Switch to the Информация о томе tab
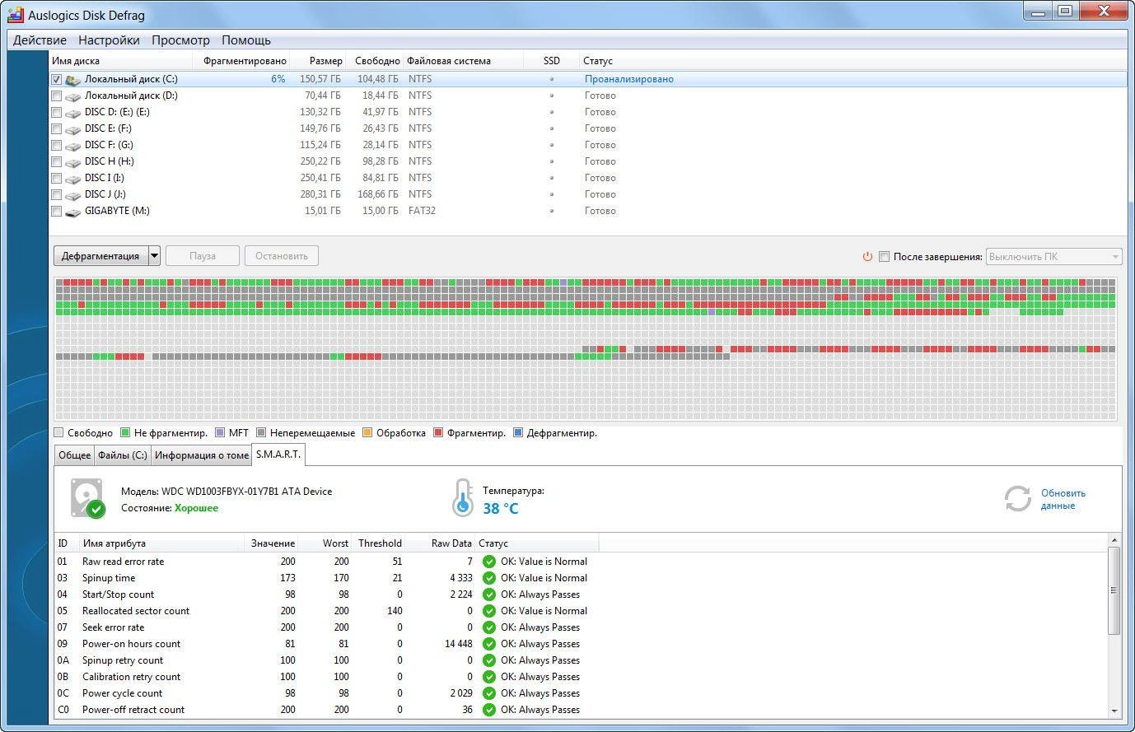1135x732 pixels. coord(202,455)
